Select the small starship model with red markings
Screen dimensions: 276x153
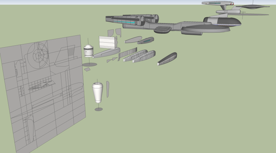tap(218, 3)
